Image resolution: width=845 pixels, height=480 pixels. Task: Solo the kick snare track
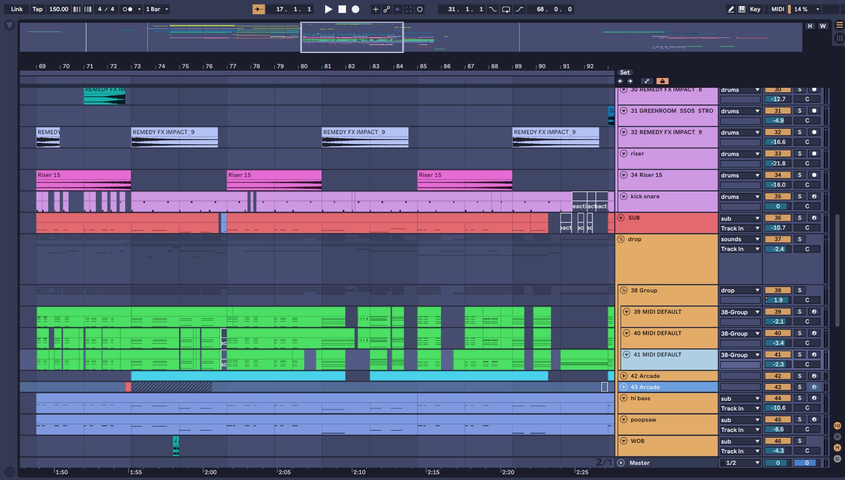(800, 197)
